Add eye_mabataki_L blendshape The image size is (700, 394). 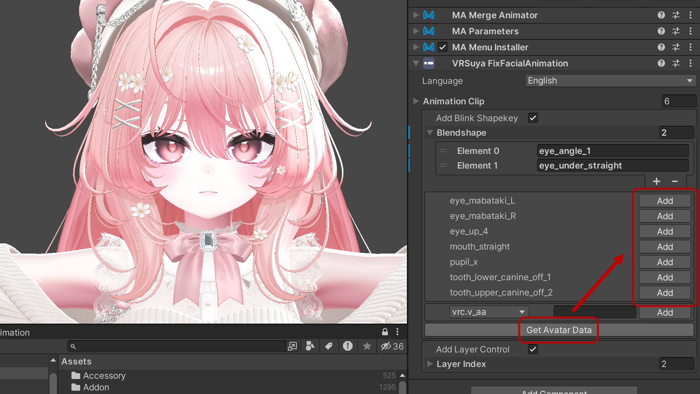pyautogui.click(x=665, y=201)
